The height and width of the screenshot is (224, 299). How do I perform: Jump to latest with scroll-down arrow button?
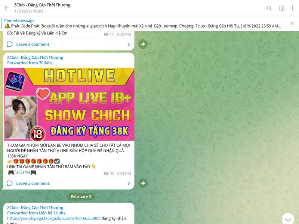pos(287,218)
